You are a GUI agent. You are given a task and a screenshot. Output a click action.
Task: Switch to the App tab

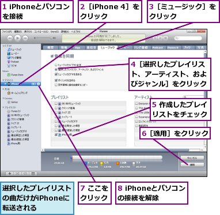pos(77,47)
